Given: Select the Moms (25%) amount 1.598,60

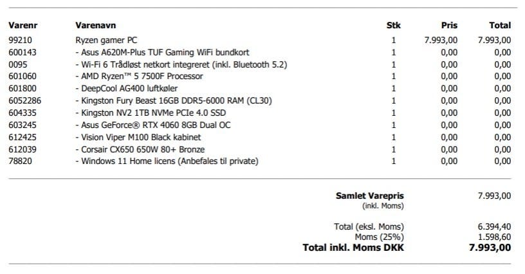Looking at the screenshot, I should click(494, 237).
